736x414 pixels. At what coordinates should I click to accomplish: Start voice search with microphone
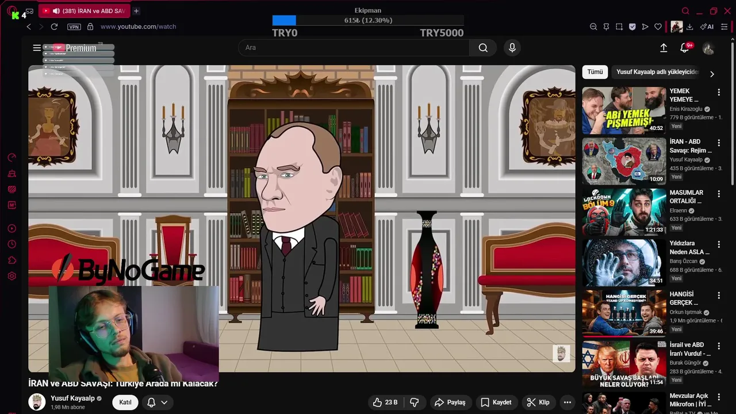click(512, 48)
